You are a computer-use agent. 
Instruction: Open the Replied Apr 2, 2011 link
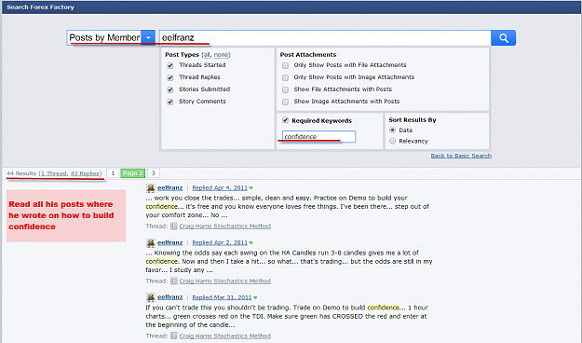tap(220, 242)
